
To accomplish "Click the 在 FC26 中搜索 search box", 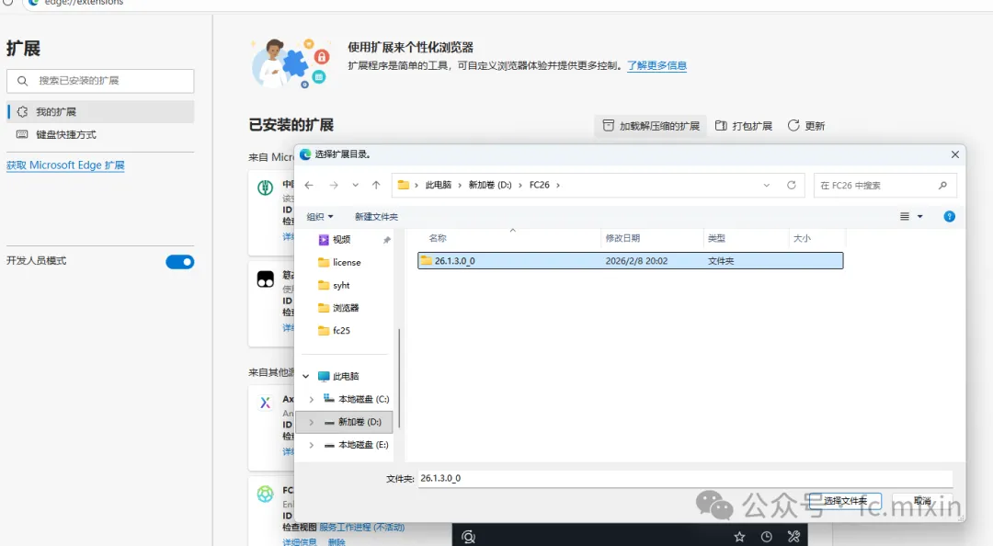I will point(885,185).
